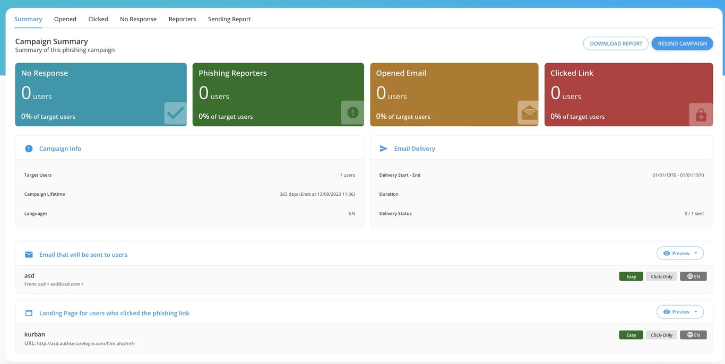Click the kurban landing page URL
The height and width of the screenshot is (364, 725).
pos(80,343)
